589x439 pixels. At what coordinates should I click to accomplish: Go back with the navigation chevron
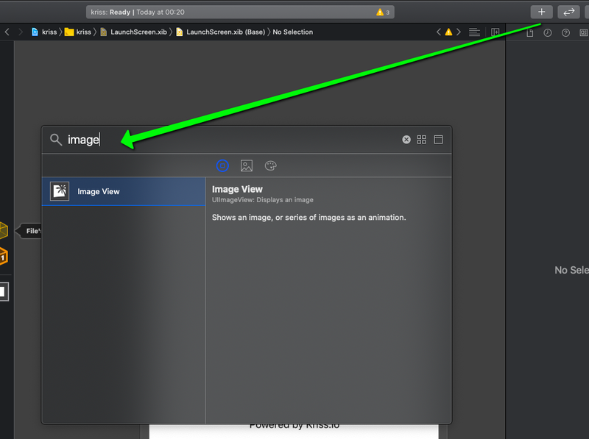point(7,32)
